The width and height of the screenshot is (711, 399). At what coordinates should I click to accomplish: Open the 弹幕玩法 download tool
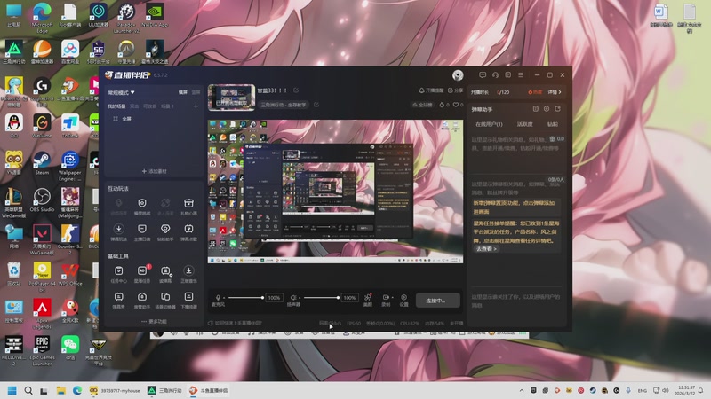coord(119,232)
